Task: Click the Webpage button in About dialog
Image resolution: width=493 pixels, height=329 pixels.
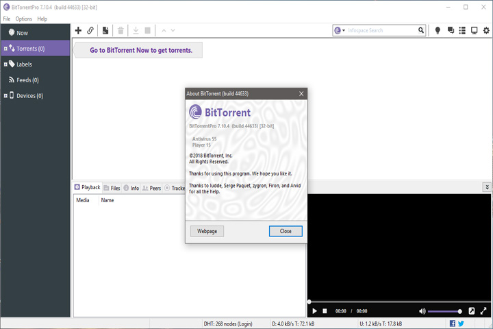Action: [x=207, y=231]
